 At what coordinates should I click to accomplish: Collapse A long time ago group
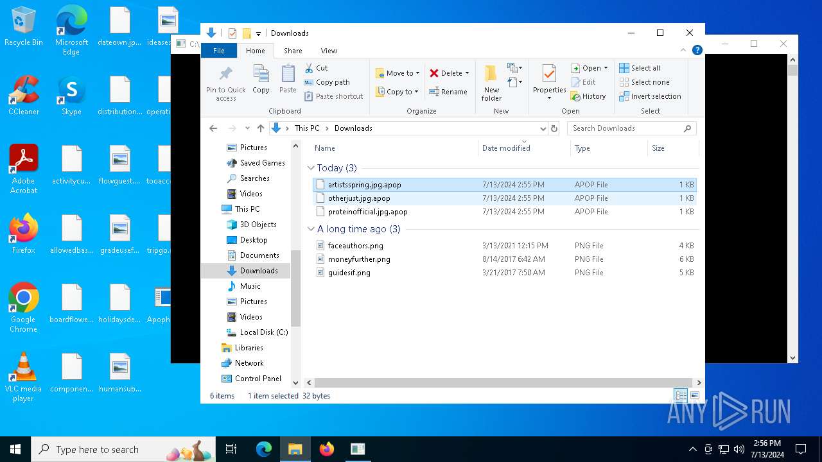click(x=311, y=229)
